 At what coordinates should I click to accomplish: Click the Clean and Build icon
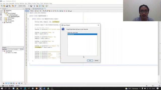coord(37,6)
